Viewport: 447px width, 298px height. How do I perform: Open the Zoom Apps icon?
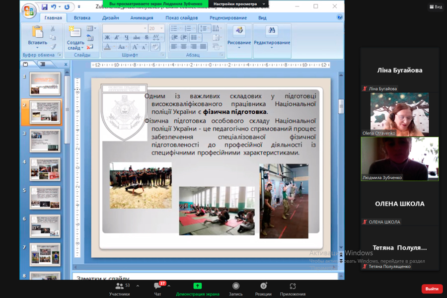293,287
